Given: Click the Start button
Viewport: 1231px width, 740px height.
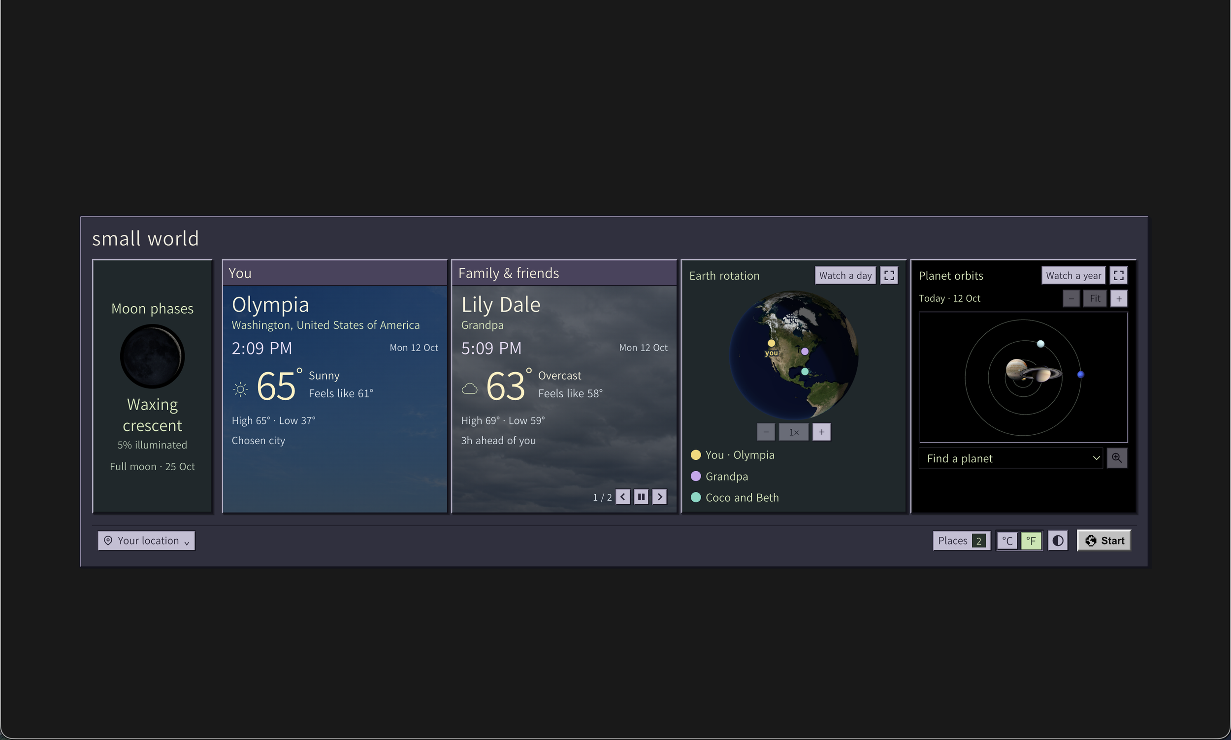Looking at the screenshot, I should click(x=1104, y=541).
